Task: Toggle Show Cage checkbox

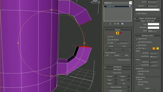Action: tap(137, 48)
